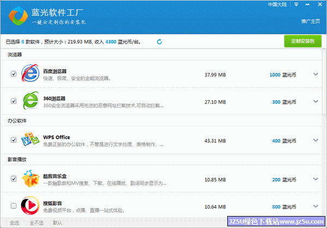Screen dimensions: 327x228
Task: Close the 蓝光软件工厂 window
Action: pyautogui.click(x=320, y=4)
